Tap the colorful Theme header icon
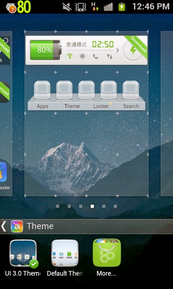173x289 pixels. pos(17,227)
